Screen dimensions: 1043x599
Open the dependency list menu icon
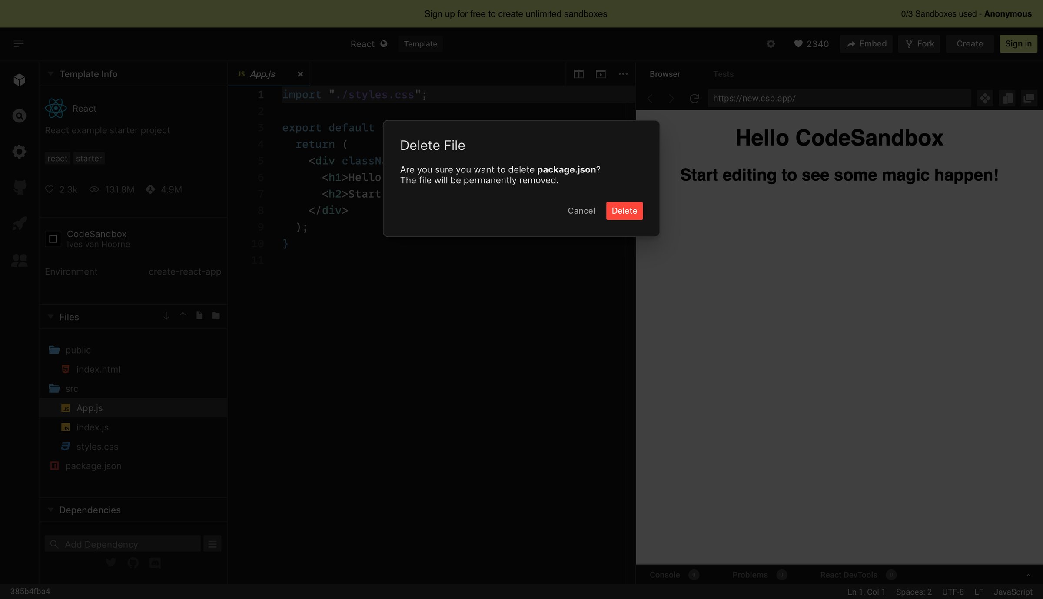tap(212, 544)
